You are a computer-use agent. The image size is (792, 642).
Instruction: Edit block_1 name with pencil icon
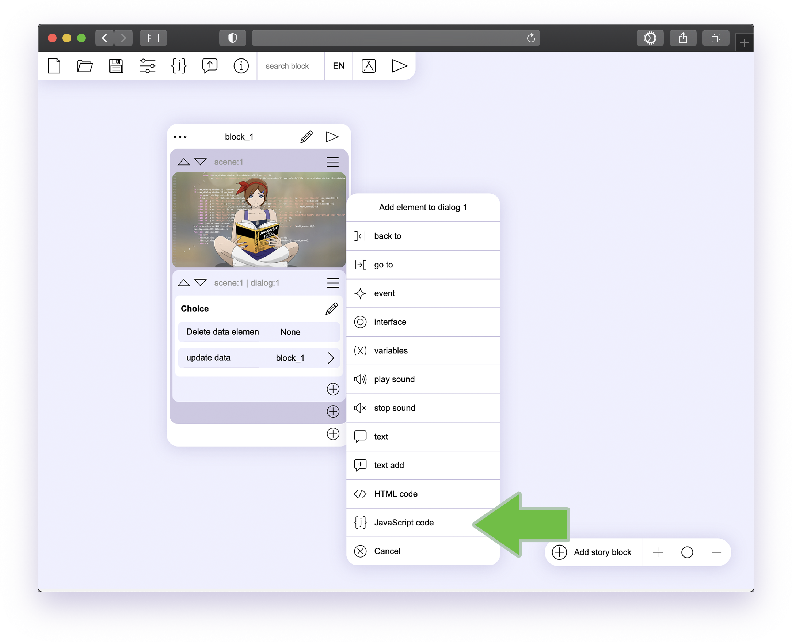pos(306,137)
